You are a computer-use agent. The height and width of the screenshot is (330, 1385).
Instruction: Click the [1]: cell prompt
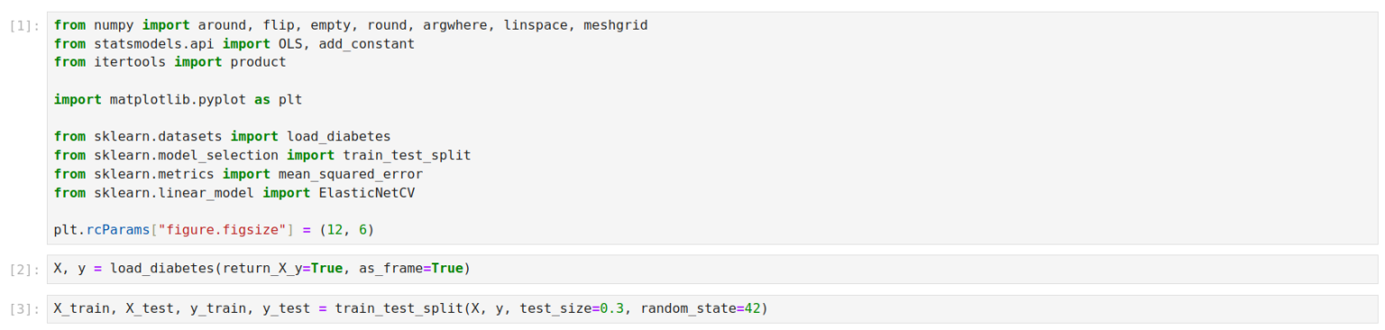[23, 26]
